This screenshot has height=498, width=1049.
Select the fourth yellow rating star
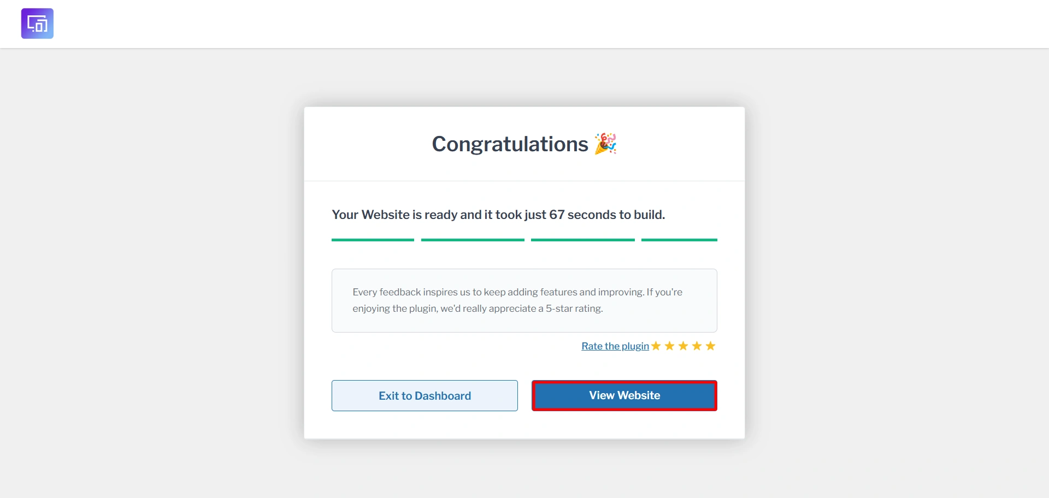(697, 346)
